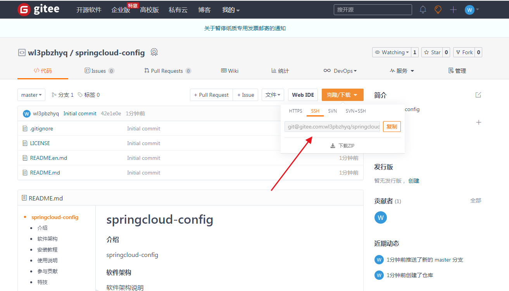Toggle the 克隆/下载 dropdown button
The image size is (509, 291).
coord(343,95)
